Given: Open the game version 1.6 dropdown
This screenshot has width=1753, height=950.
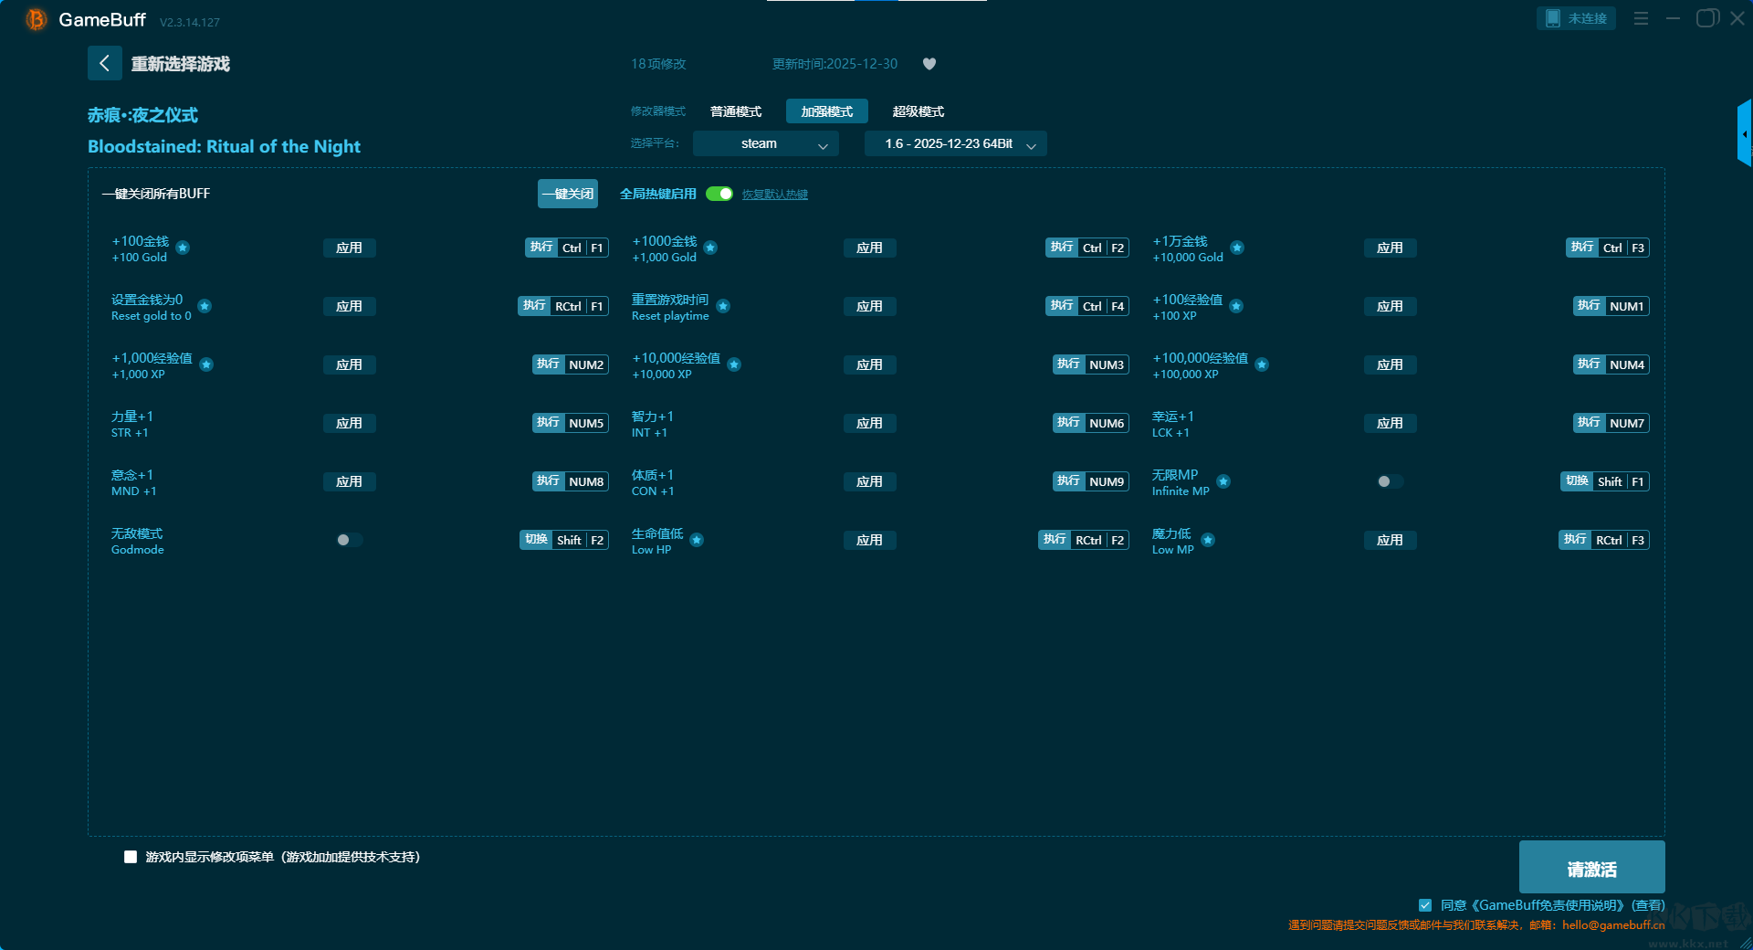Looking at the screenshot, I should (x=955, y=143).
